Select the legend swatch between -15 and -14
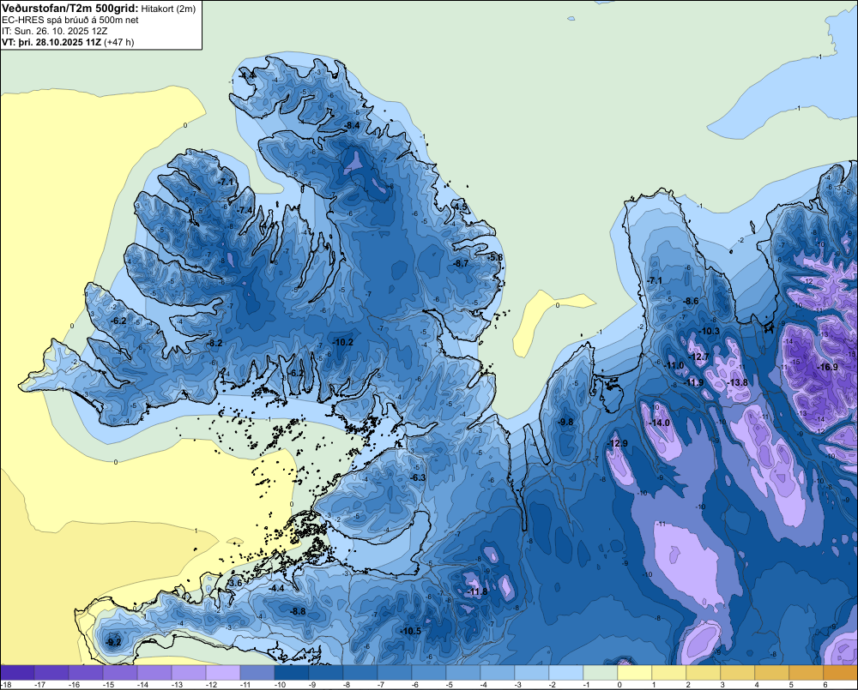The height and width of the screenshot is (690, 858). point(120,673)
